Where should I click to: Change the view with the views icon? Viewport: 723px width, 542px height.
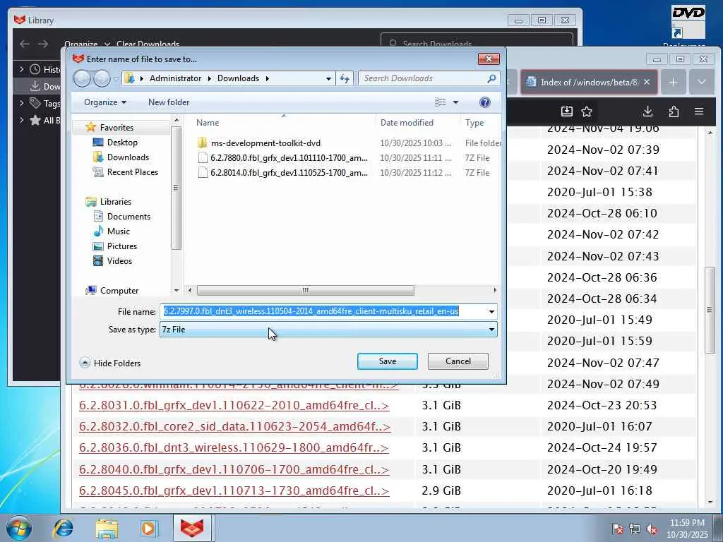(441, 102)
